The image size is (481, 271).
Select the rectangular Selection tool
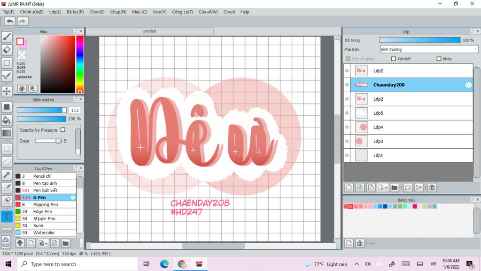7,149
